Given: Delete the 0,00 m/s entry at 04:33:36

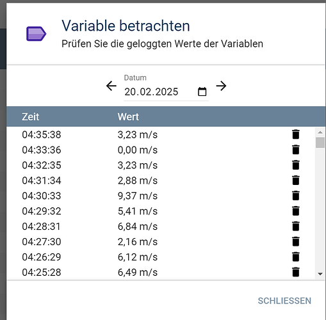Looking at the screenshot, I should point(296,150).
